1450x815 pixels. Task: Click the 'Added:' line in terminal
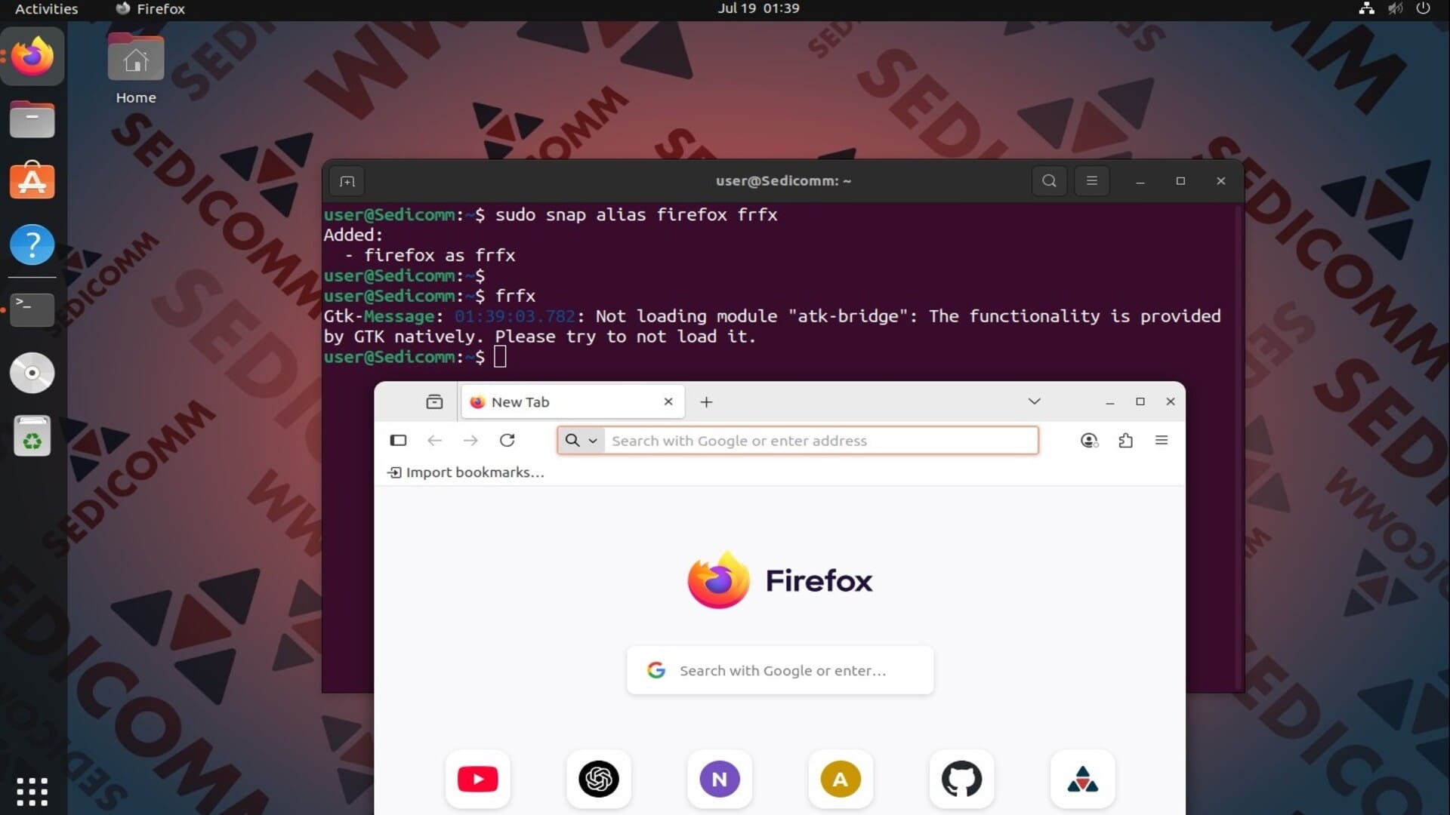tap(353, 235)
